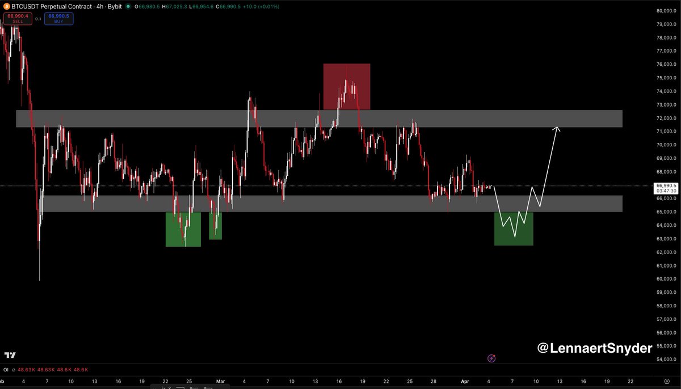Image resolution: width=681 pixels, height=389 pixels.
Task: Click the green market status dot
Action: click(x=129, y=7)
